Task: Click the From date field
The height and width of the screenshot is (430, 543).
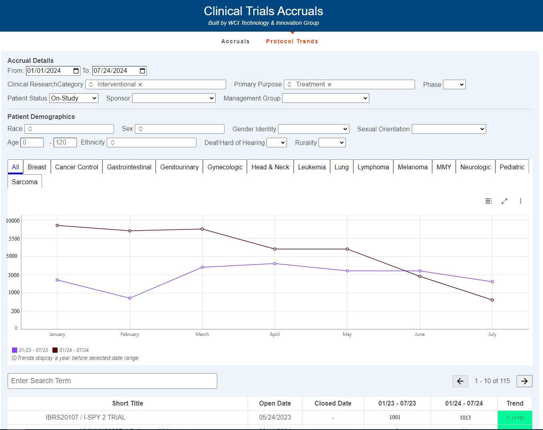Action: point(53,71)
